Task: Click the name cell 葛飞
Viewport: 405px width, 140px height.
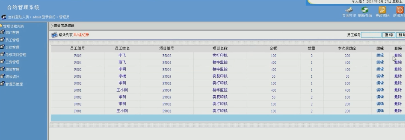Action: coord(122,62)
